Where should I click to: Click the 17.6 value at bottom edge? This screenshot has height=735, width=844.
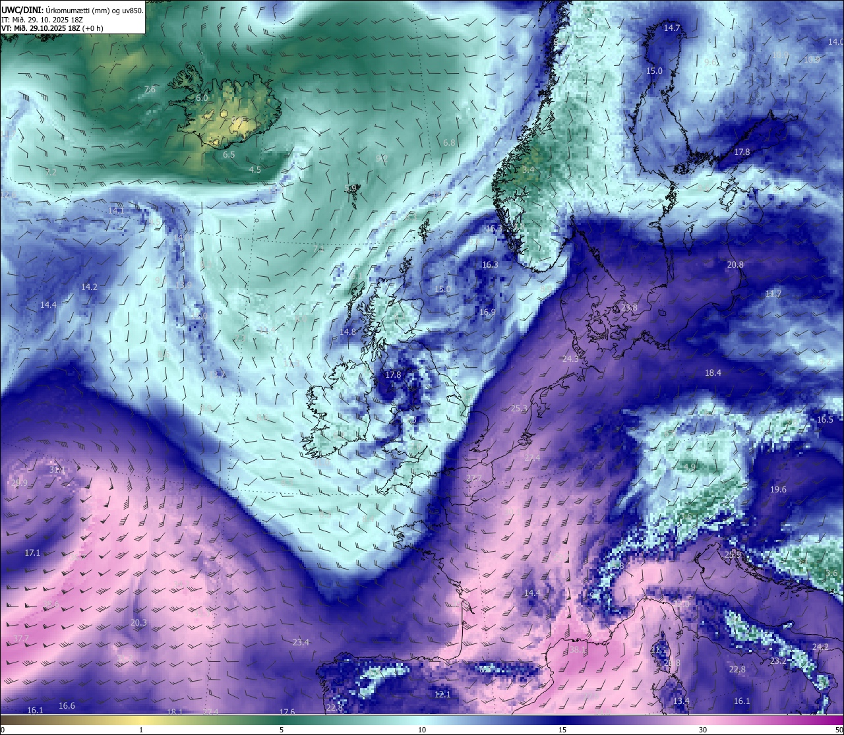(287, 712)
